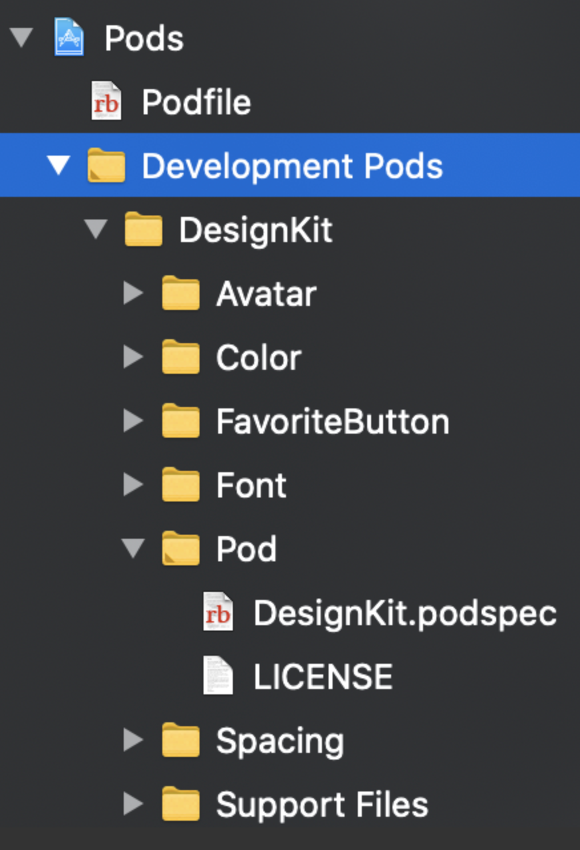Click the Pods Xcode project icon
The height and width of the screenshot is (850, 580).
[x=69, y=38]
